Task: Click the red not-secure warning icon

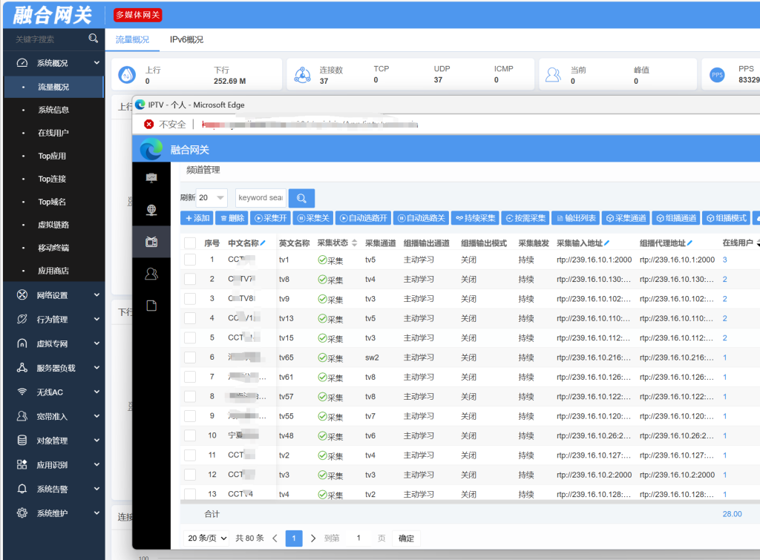Action: coord(148,125)
